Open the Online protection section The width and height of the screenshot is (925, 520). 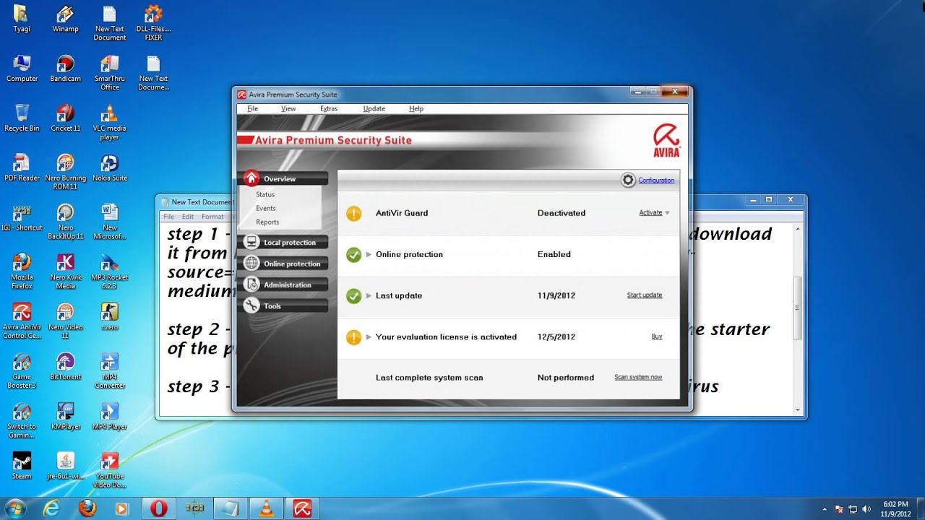(285, 264)
